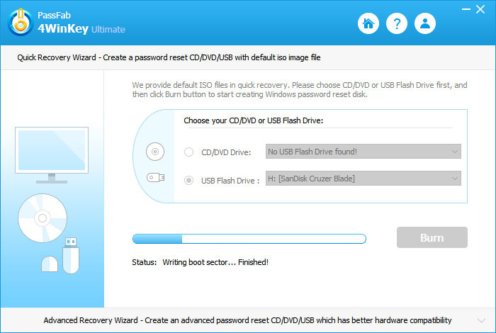Open the Quick Recovery Wizard section header
The width and height of the screenshot is (496, 333).
click(248, 57)
